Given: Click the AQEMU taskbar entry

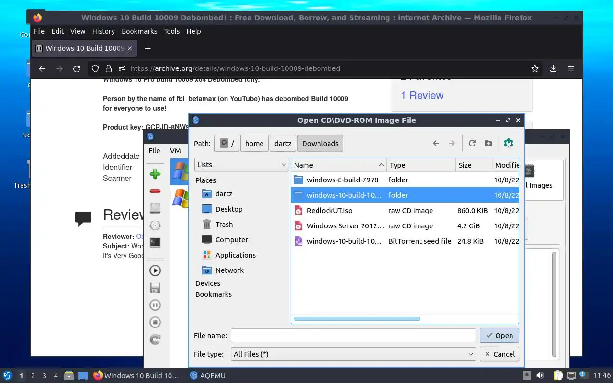Looking at the screenshot, I should tap(208, 376).
